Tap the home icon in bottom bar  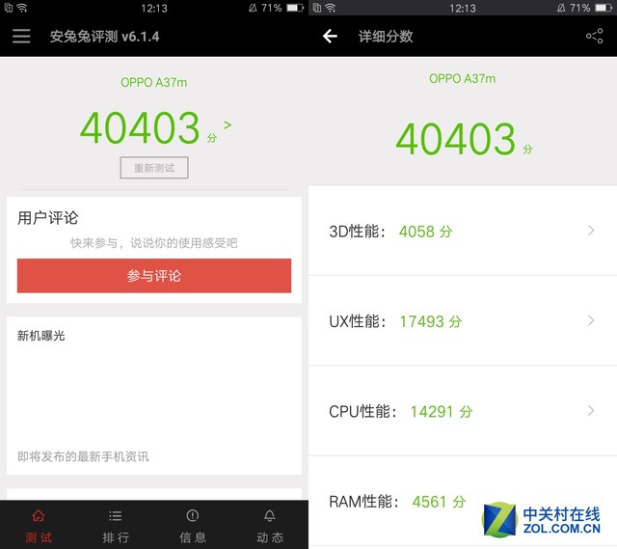39,516
